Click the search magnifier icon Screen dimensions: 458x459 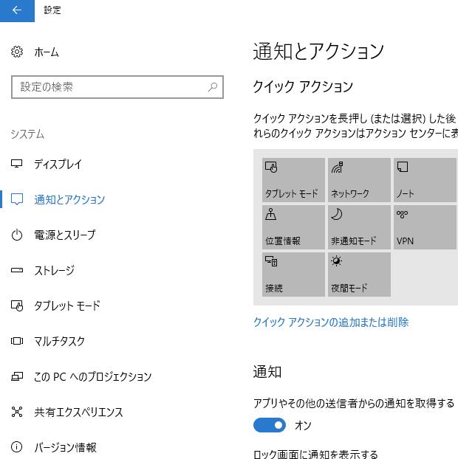point(213,87)
